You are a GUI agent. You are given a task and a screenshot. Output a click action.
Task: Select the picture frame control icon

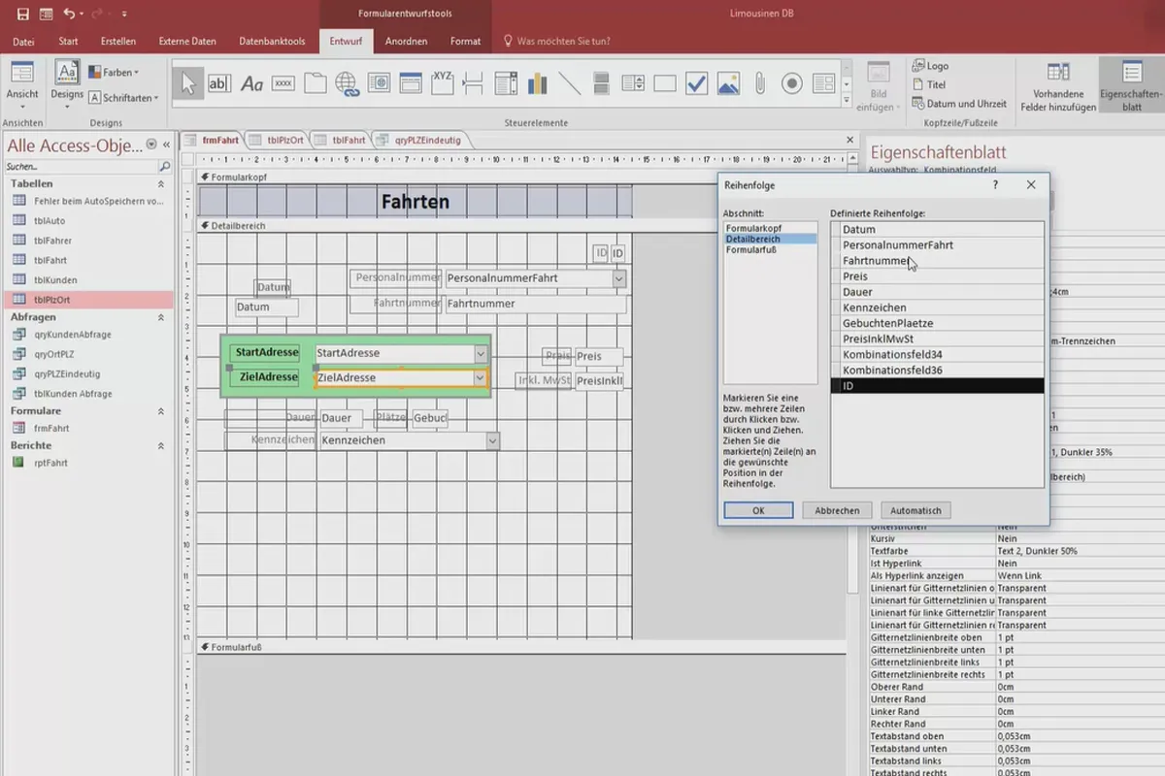728,84
